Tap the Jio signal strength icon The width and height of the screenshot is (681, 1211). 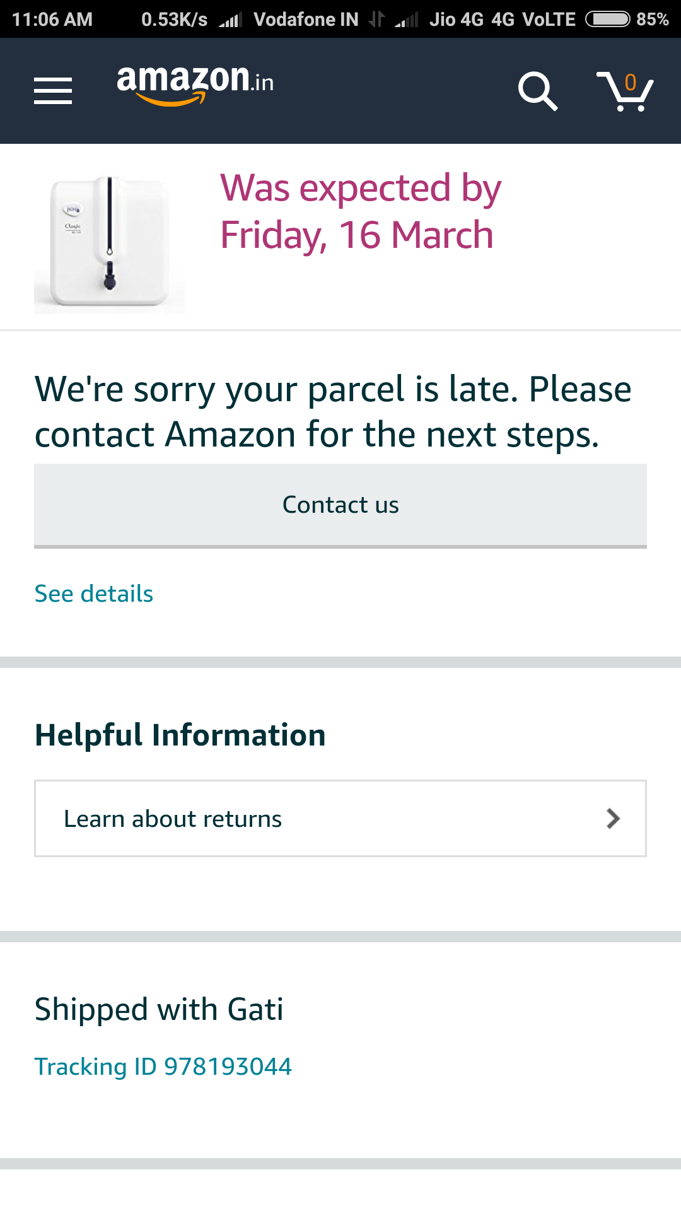coord(407,20)
